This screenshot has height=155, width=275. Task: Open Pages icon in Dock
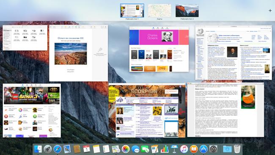pyautogui.click(x=155, y=149)
